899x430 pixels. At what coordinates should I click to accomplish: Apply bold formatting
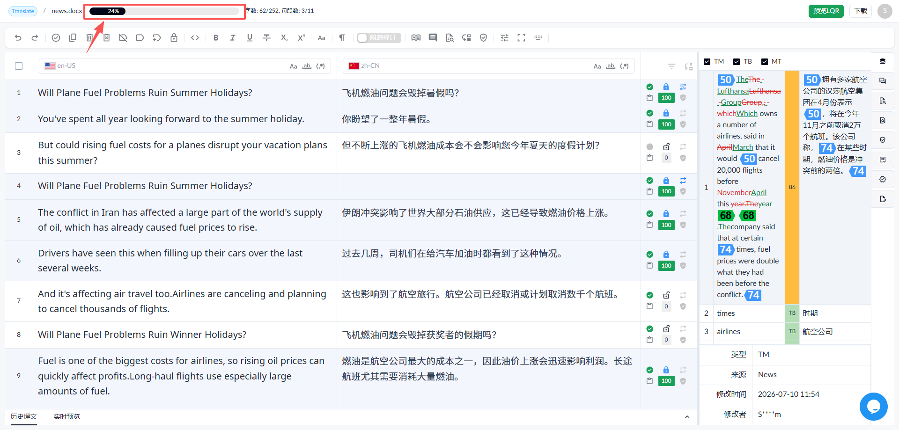[216, 38]
